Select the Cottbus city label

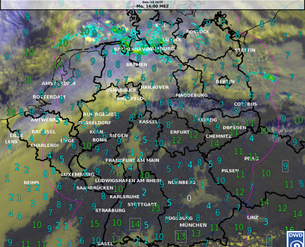(245, 104)
